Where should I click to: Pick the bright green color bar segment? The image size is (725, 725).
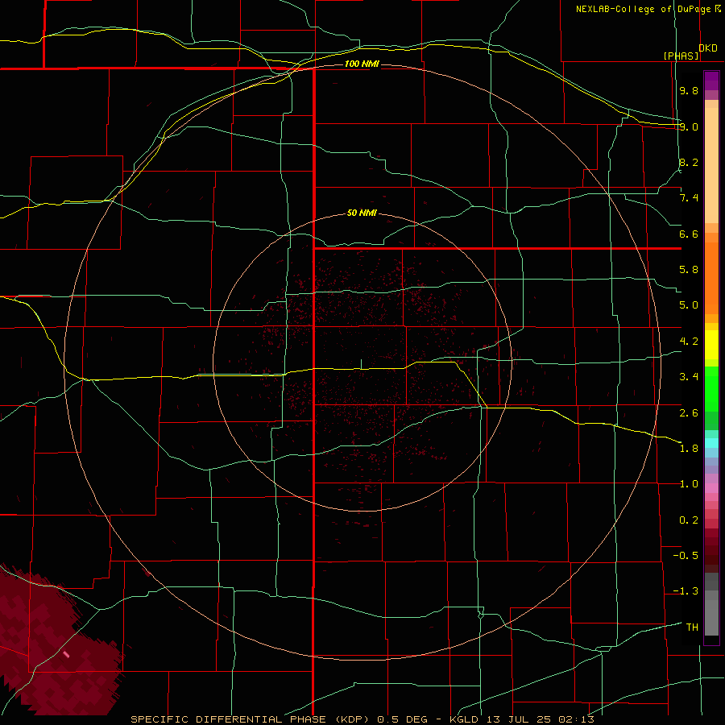711,388
